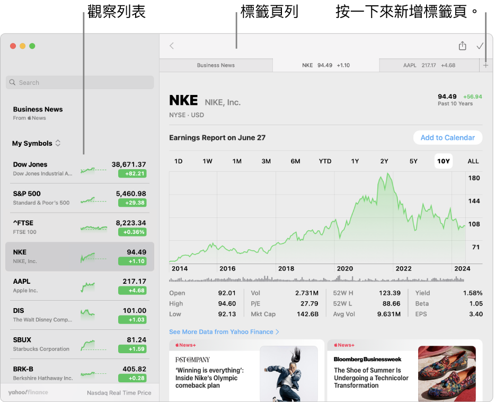
Task: Select ^FTSE in the watchlist
Action: pos(79,228)
